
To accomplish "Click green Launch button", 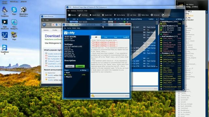I will (80, 66).
